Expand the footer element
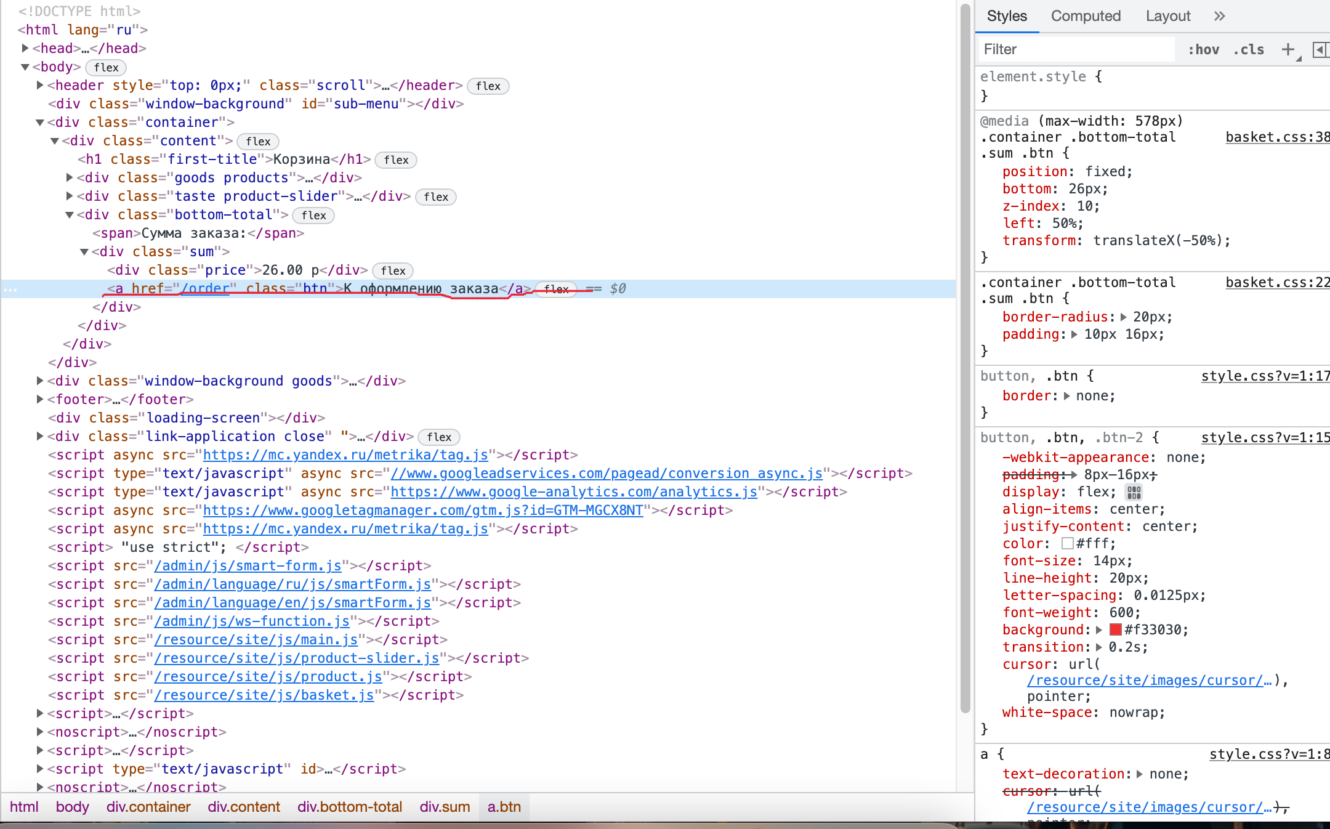This screenshot has width=1330, height=829. click(x=40, y=399)
